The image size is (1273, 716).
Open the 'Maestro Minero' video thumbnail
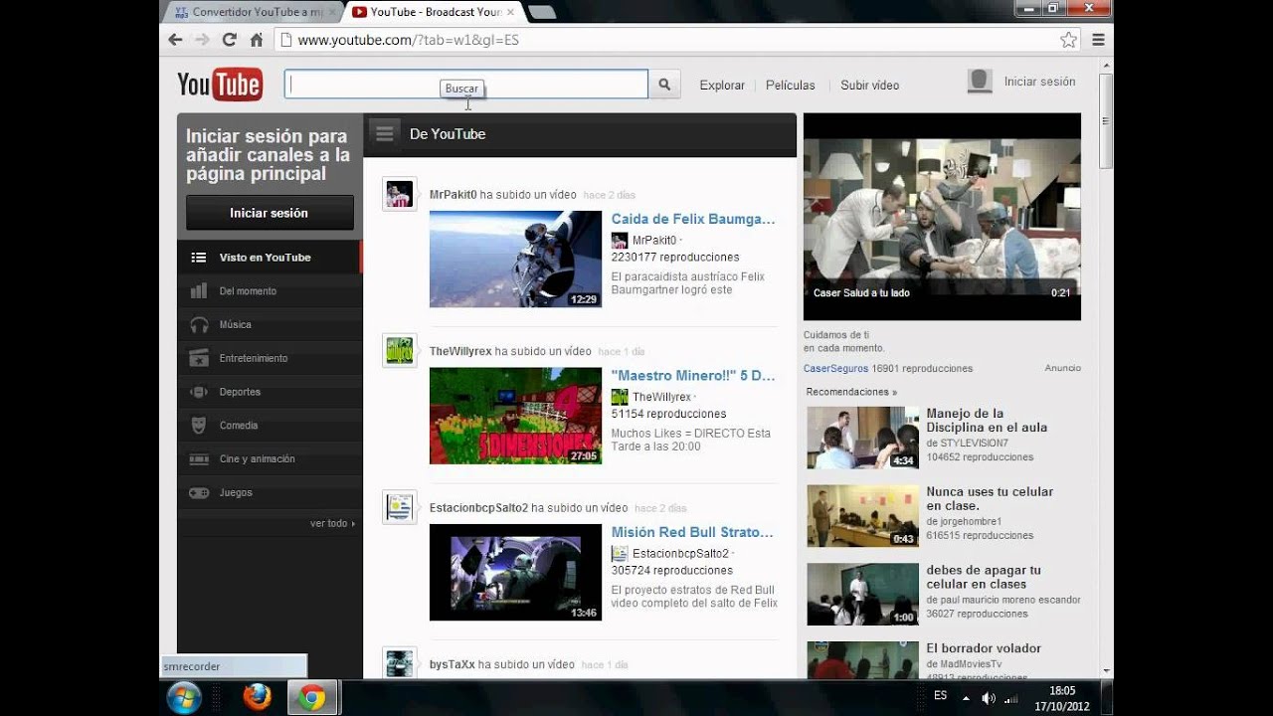tap(515, 416)
